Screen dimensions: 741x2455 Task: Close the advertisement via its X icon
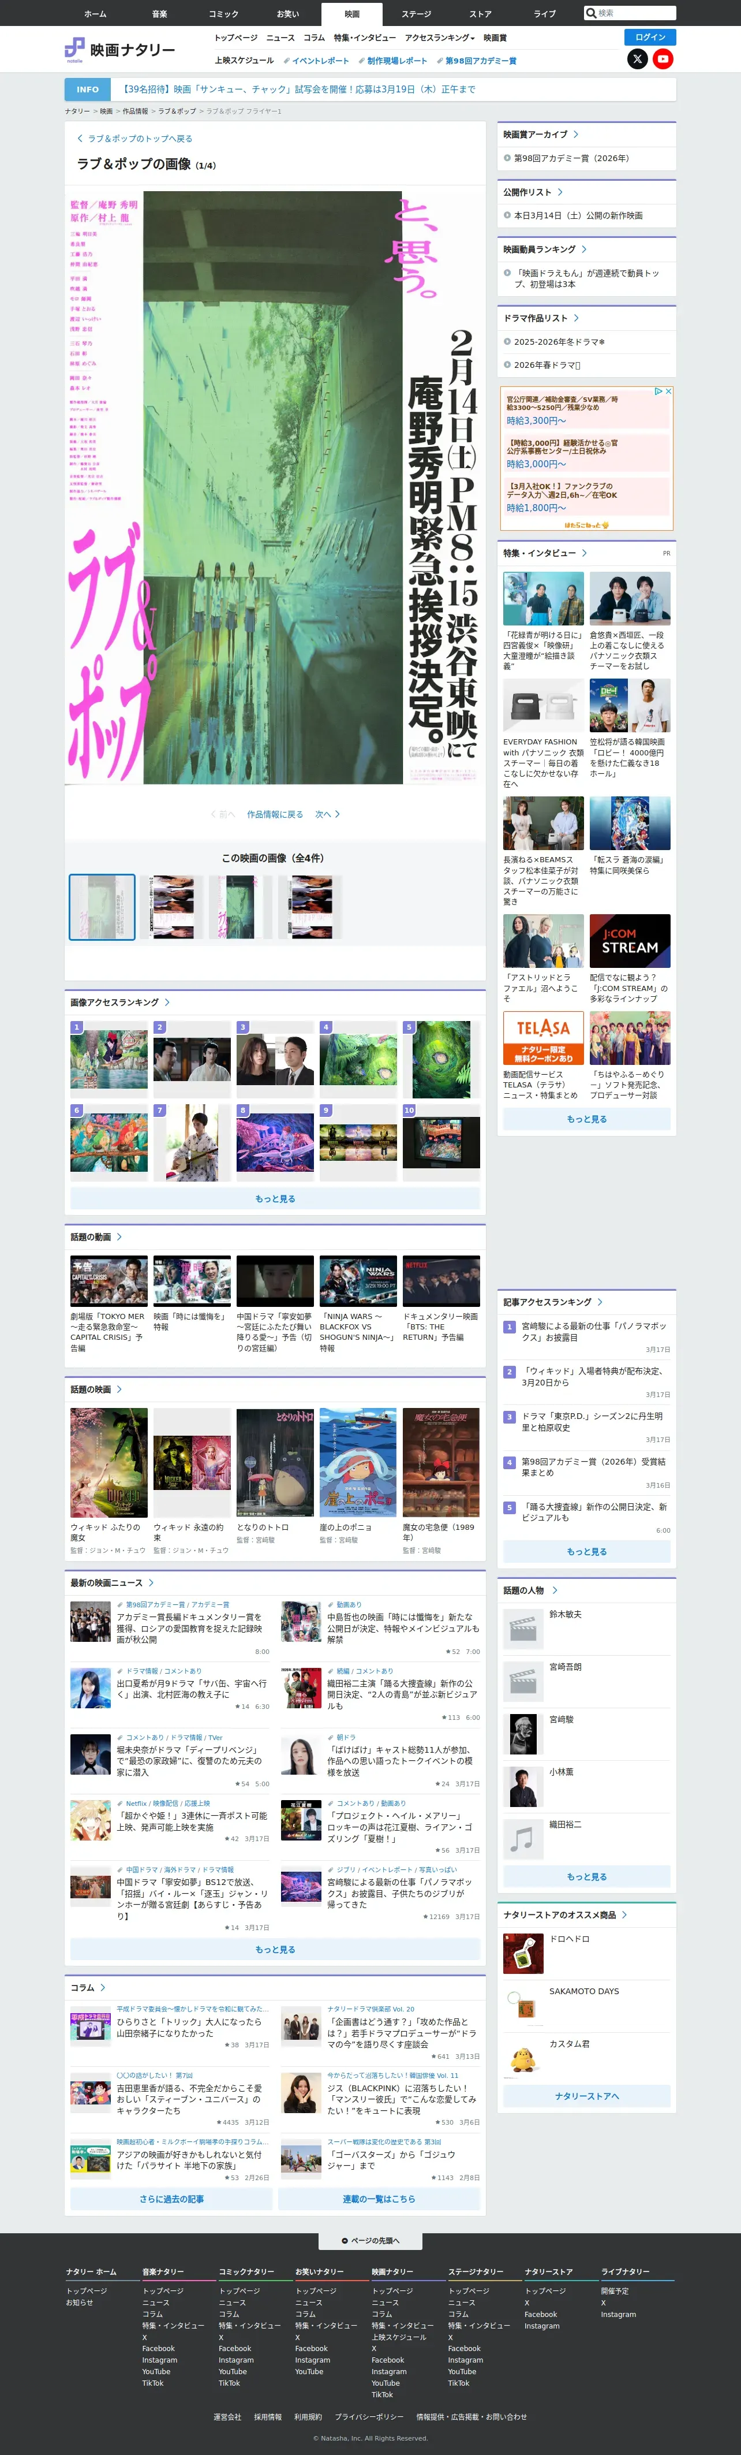pos(669,391)
